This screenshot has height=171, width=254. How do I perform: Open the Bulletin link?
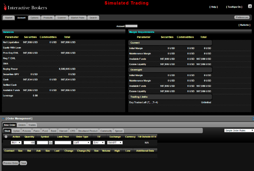point(244,25)
